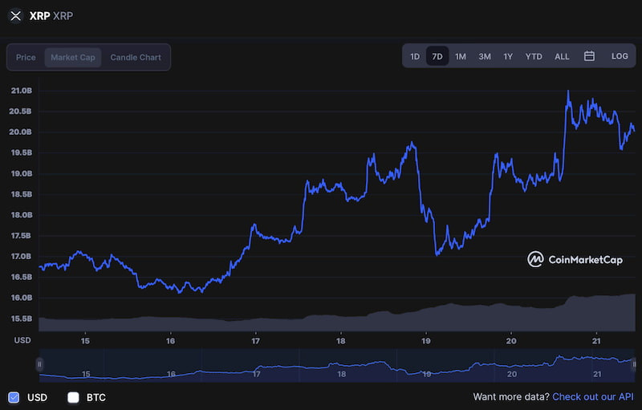Enable the BTC currency checkbox

[x=73, y=397]
